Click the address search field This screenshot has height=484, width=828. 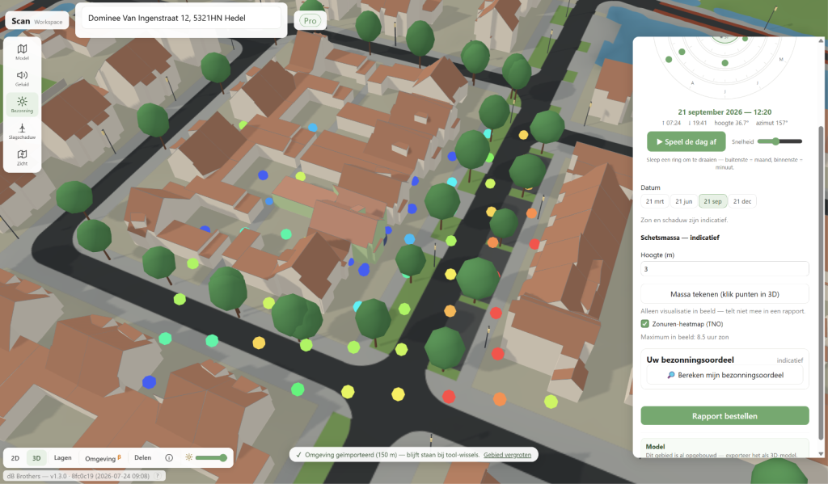[x=181, y=18]
